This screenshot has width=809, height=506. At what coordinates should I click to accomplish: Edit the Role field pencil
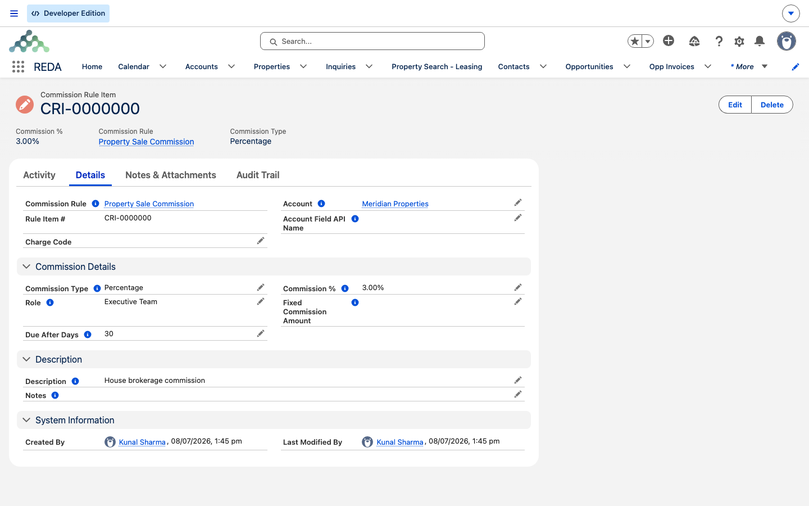261,301
